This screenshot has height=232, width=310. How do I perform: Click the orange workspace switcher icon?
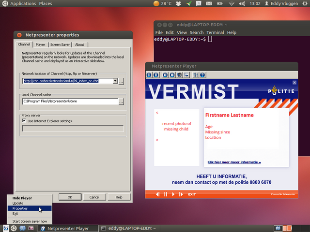287,228
